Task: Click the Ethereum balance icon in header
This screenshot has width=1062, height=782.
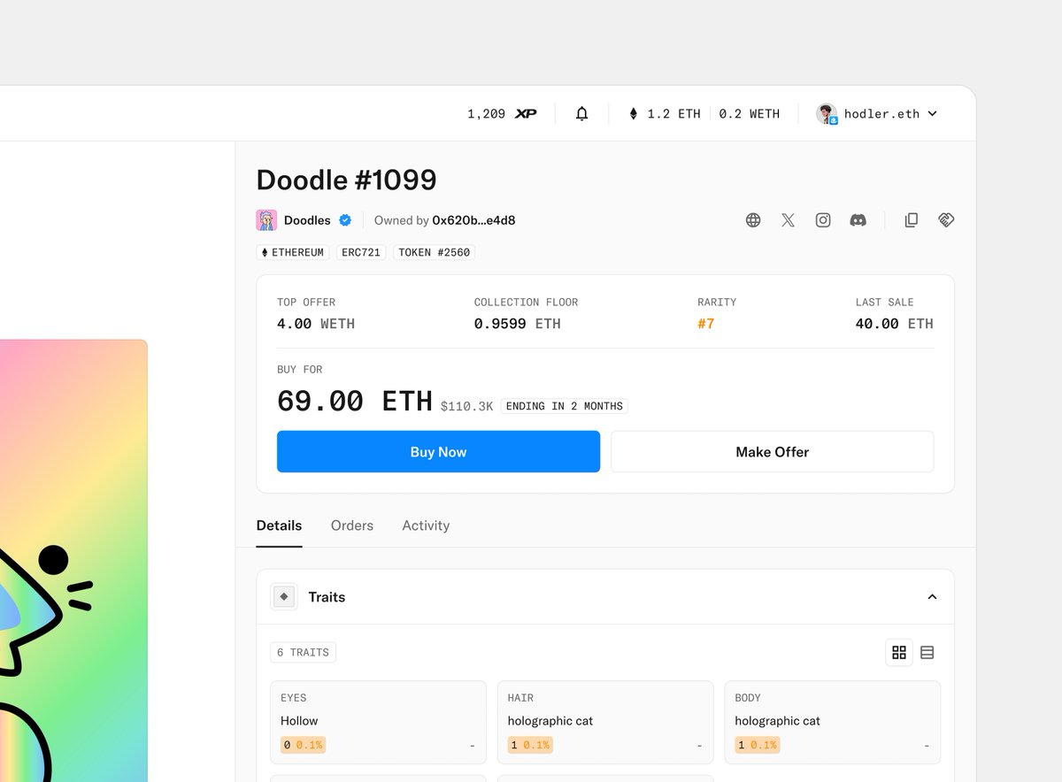Action: click(x=633, y=113)
